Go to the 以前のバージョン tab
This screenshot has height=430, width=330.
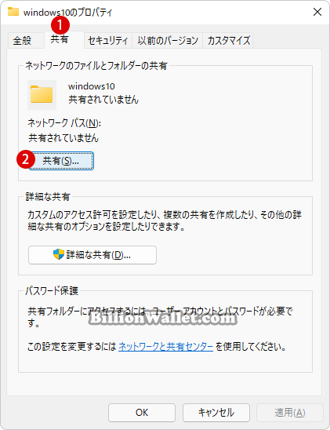167,41
